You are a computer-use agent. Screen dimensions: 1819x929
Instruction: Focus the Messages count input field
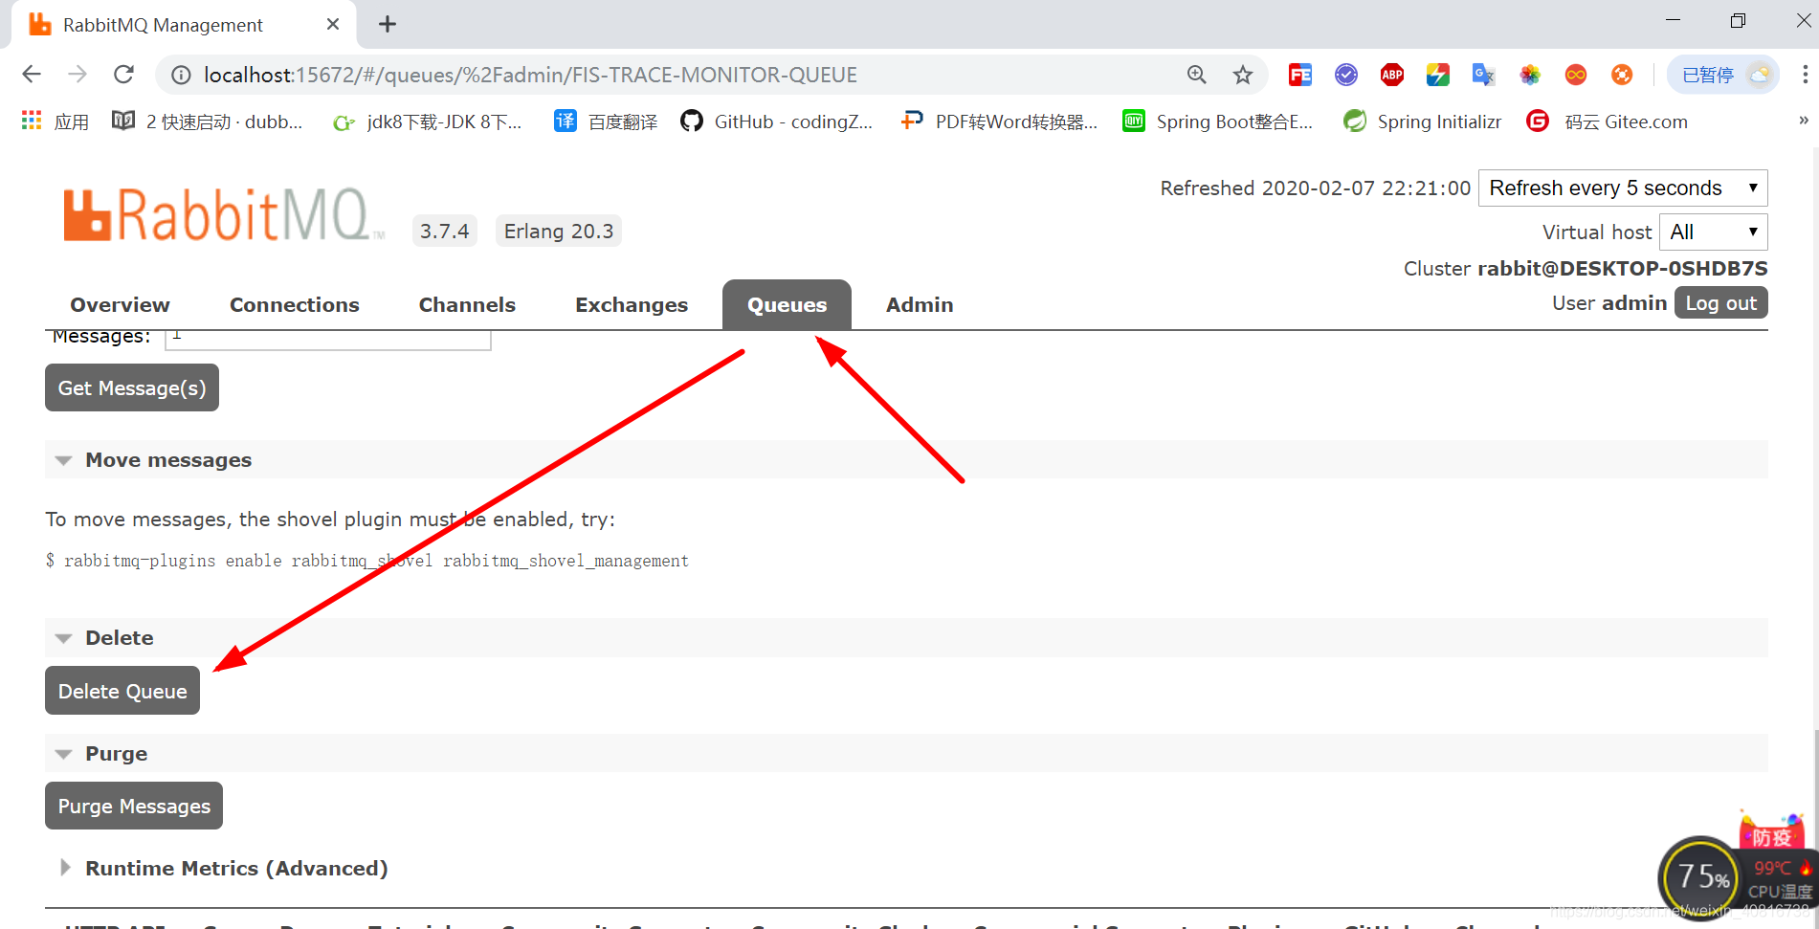(x=328, y=339)
